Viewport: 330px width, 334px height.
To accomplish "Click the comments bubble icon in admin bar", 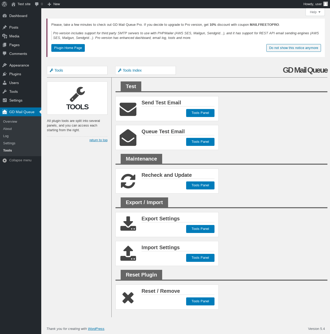I will tap(37, 4).
